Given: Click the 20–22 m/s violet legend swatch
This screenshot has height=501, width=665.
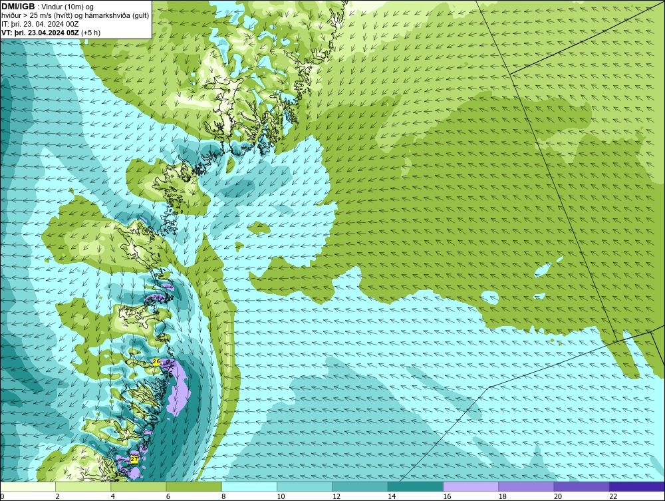Looking at the screenshot, I should [581, 486].
